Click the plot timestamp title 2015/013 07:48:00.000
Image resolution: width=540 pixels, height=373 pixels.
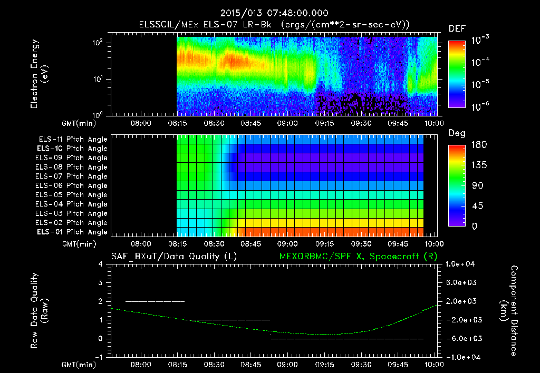(274, 13)
